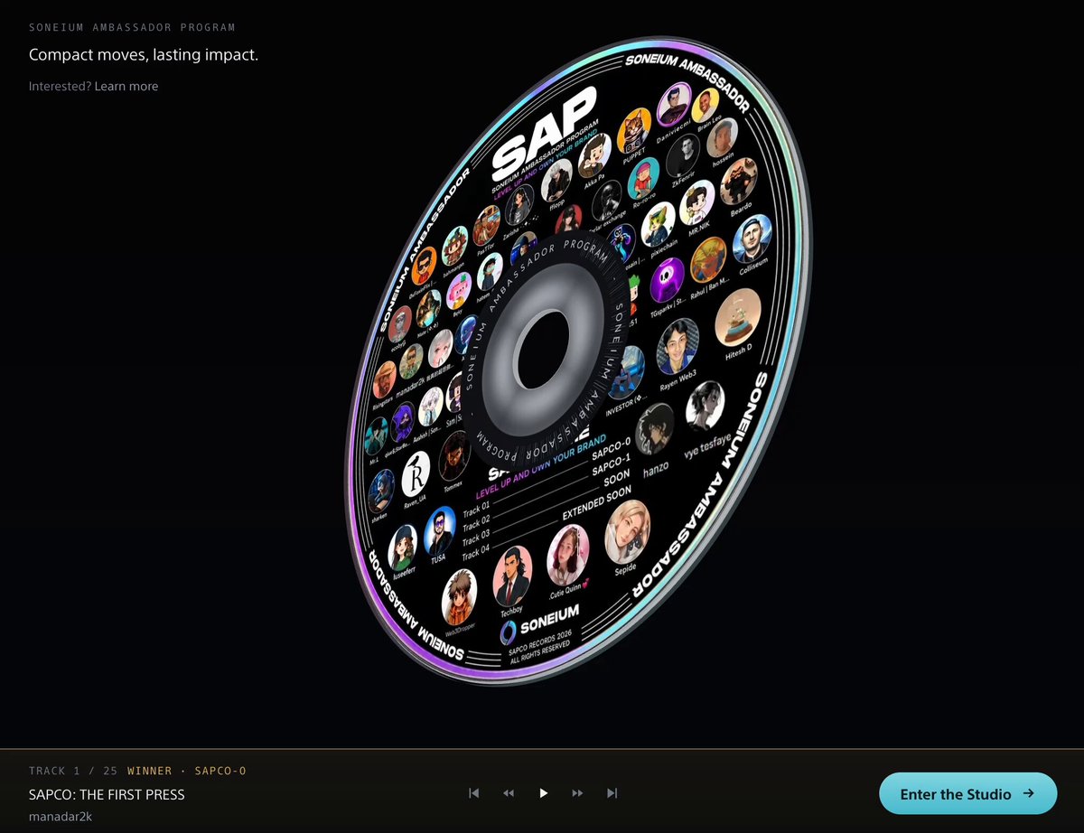Select Techboy's avatar on the disc
This screenshot has height=833, width=1084.
(512, 576)
